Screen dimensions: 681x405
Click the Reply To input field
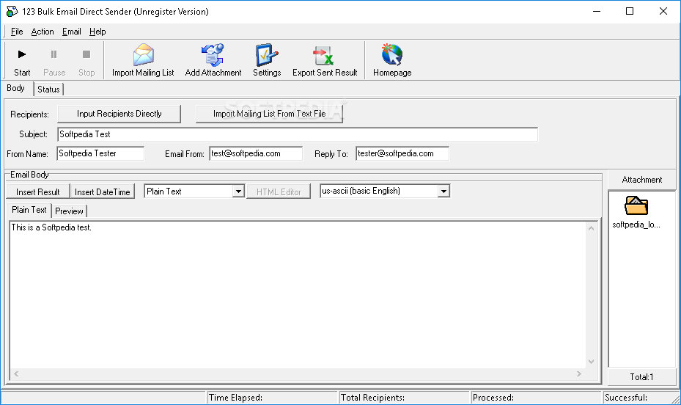pyautogui.click(x=402, y=153)
